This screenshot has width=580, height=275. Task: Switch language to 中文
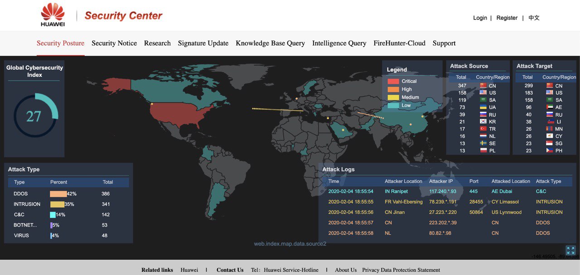point(534,18)
